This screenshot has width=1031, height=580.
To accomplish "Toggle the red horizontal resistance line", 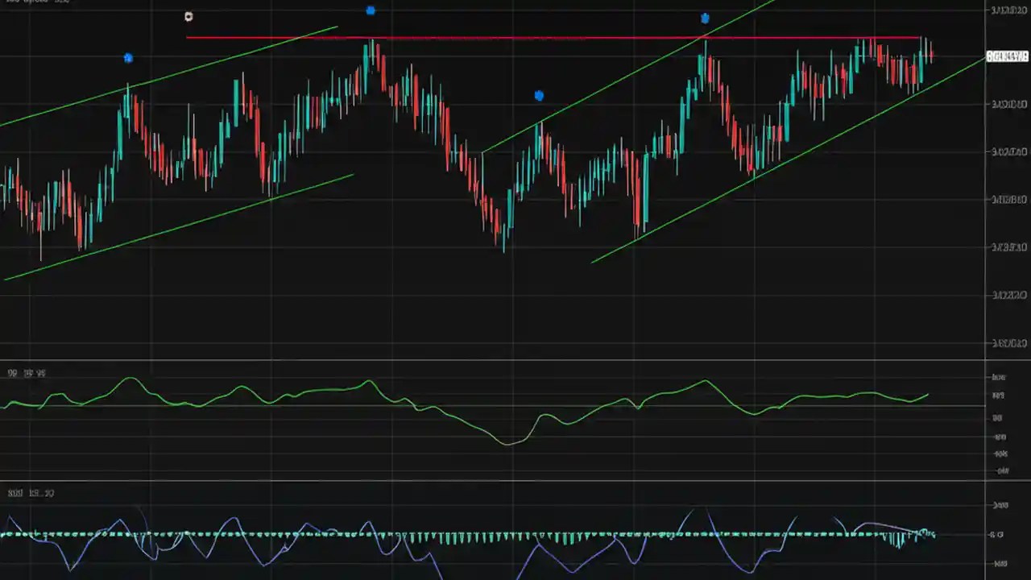I will 556,37.
